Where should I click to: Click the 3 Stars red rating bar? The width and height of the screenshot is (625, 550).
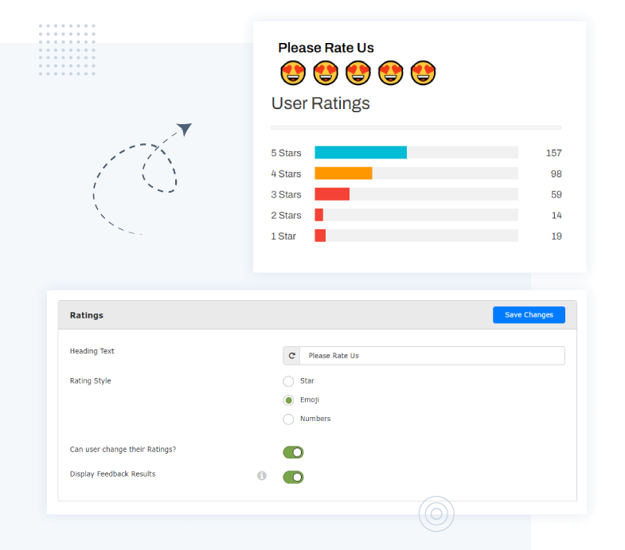point(332,194)
